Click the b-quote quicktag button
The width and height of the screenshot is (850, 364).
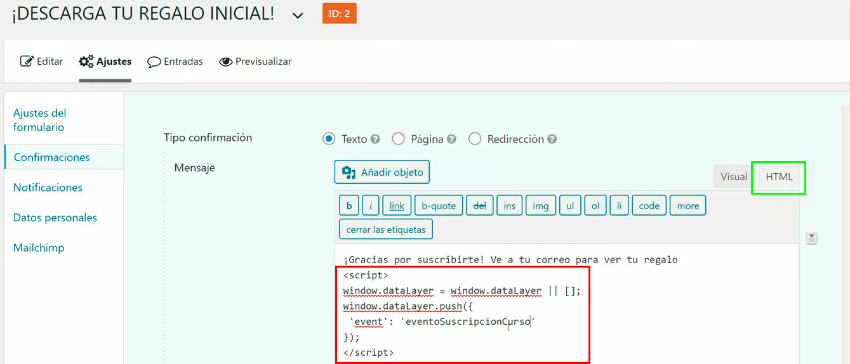tap(439, 205)
